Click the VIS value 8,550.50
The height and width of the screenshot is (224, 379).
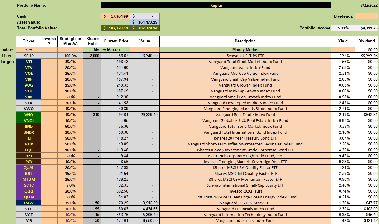pyautogui.click(x=145, y=220)
